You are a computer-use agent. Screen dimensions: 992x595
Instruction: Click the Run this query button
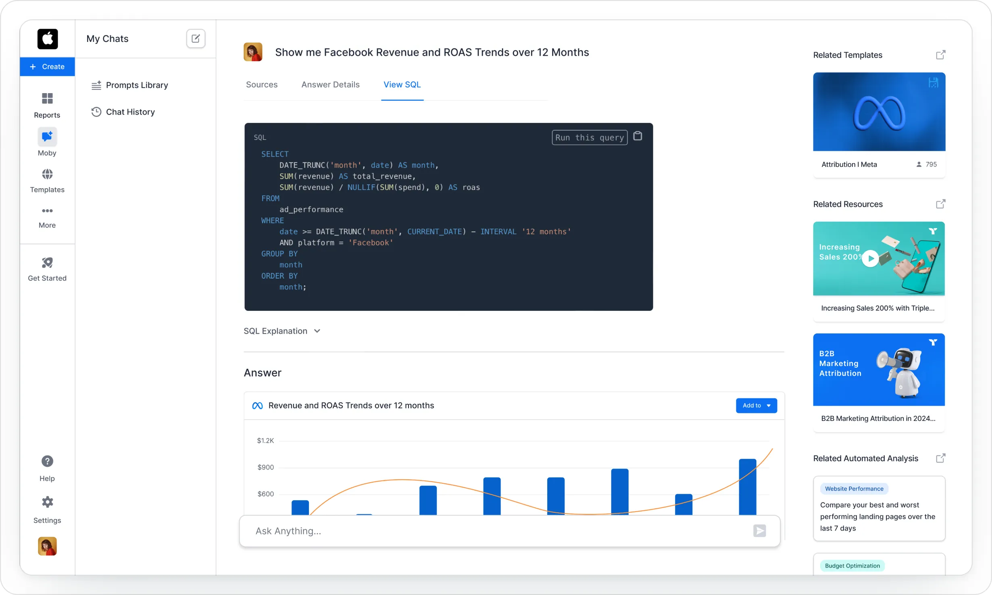point(589,137)
